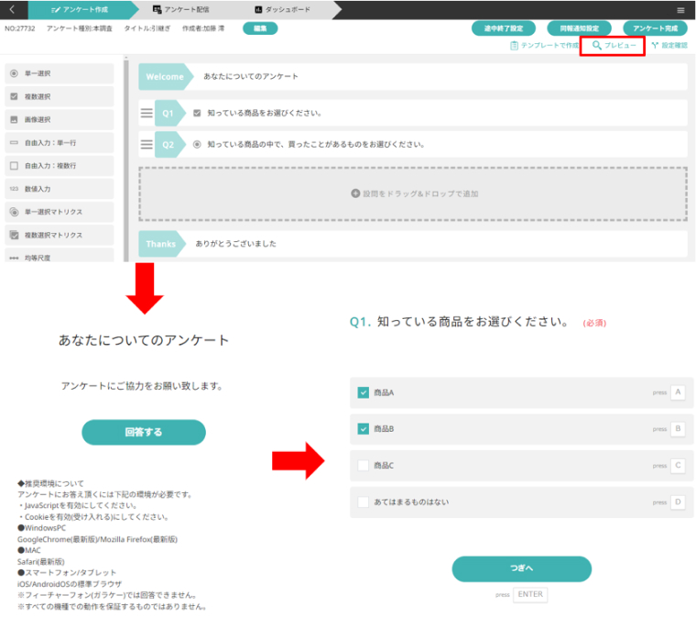
Task: Select 単一選択マトリクス question type
Action: [x=59, y=212]
